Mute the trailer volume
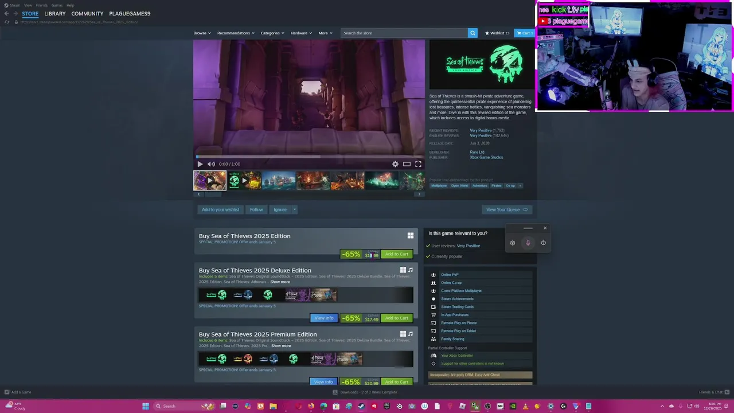This screenshot has width=734, height=413. tap(210, 164)
